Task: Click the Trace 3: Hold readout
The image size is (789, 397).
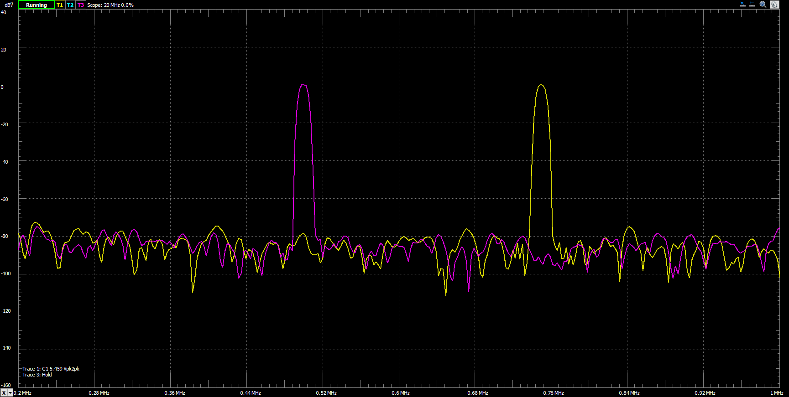Action: point(37,375)
